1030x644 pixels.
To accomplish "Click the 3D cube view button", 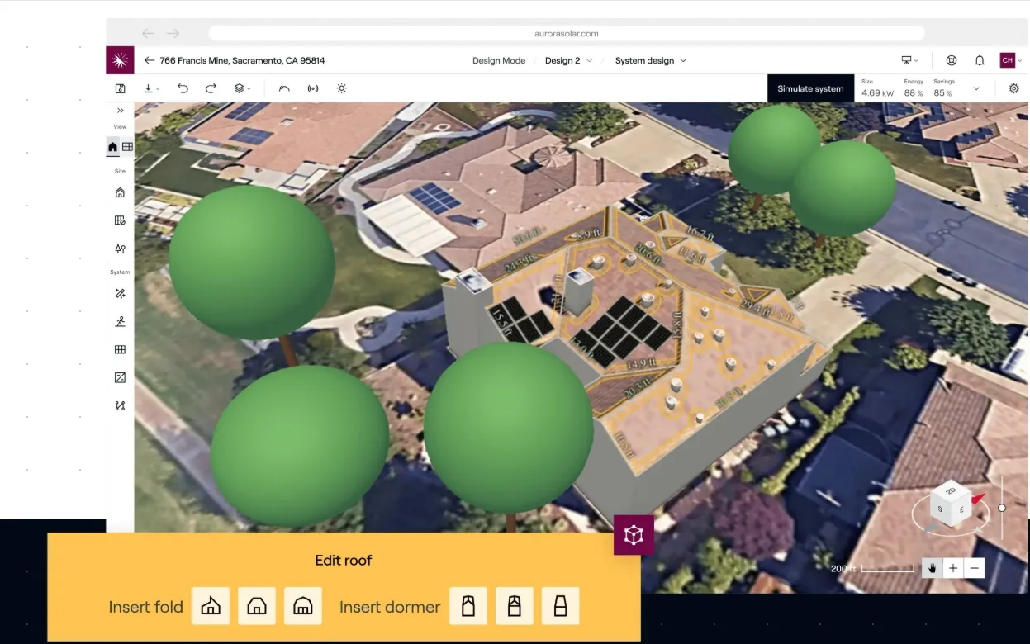I will pyautogui.click(x=634, y=535).
